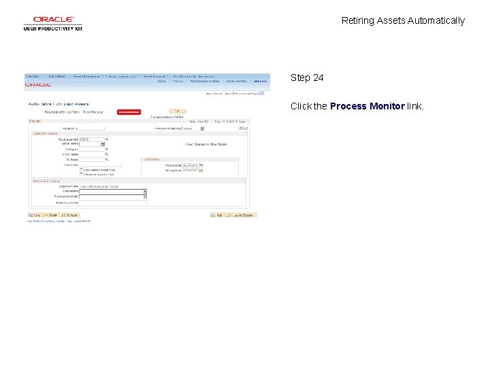Click the Save button
The width and height of the screenshot is (490, 367).
point(35,215)
